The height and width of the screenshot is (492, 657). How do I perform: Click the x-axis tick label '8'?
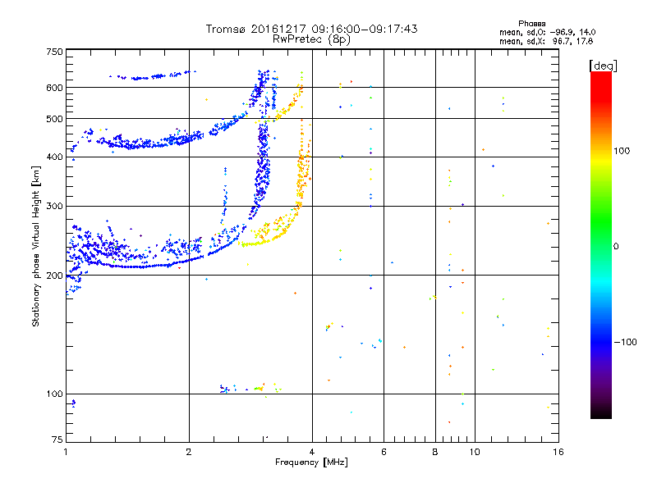pos(435,452)
